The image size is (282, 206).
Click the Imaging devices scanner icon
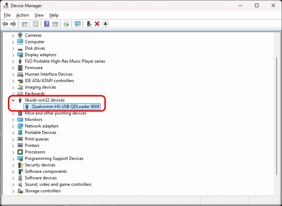pos(20,88)
